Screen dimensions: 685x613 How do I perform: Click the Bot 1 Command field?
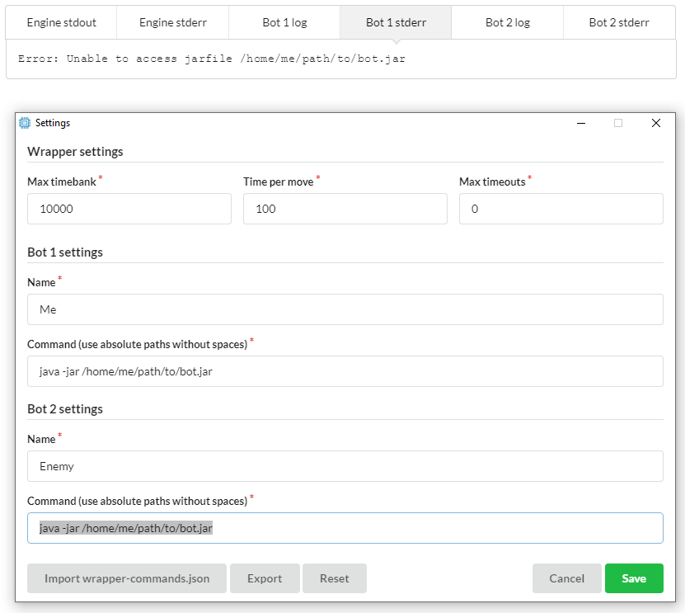345,371
